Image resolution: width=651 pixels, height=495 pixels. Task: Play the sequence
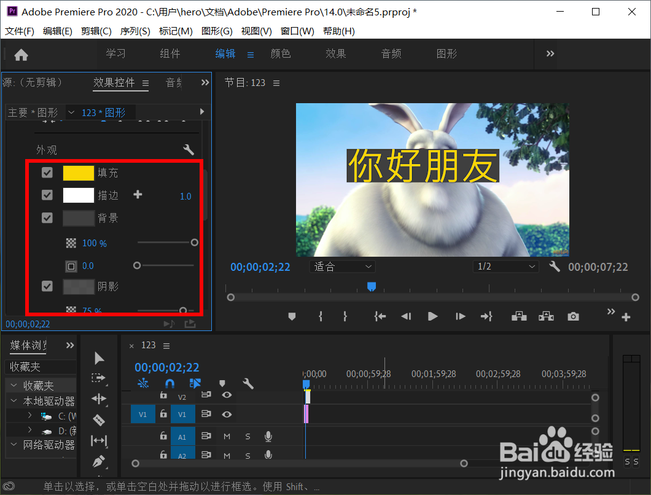coord(432,316)
